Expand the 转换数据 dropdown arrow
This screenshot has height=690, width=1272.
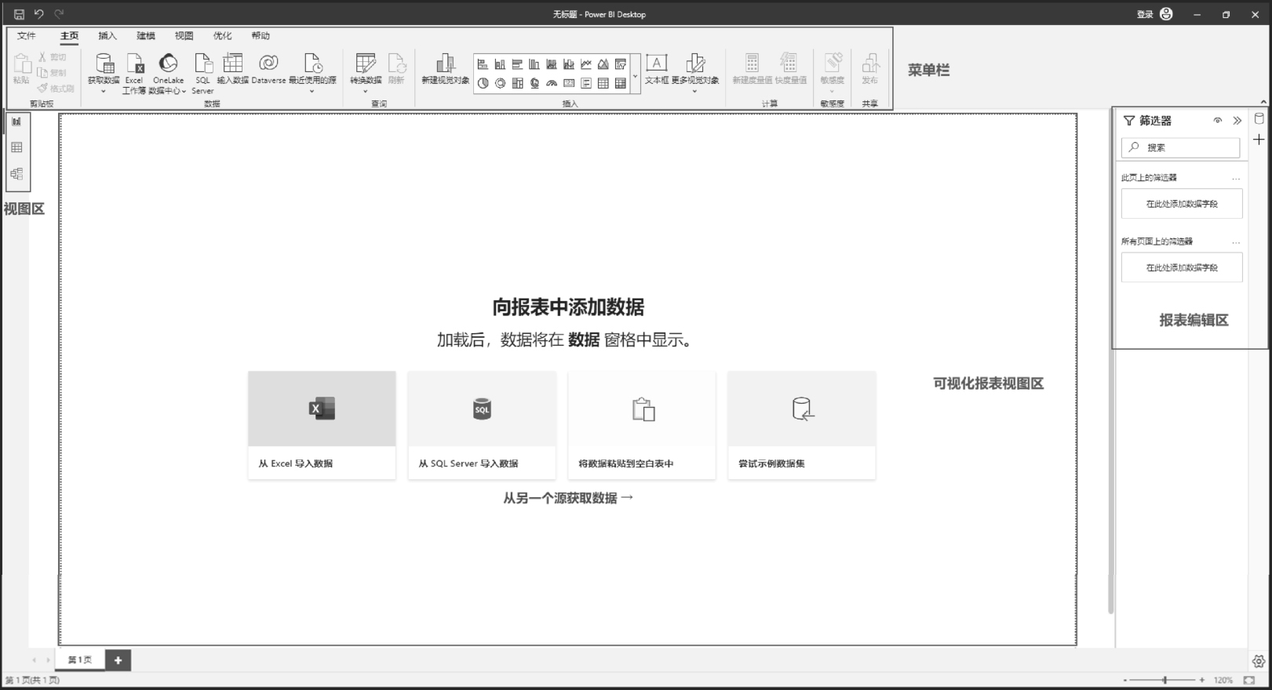click(x=366, y=91)
